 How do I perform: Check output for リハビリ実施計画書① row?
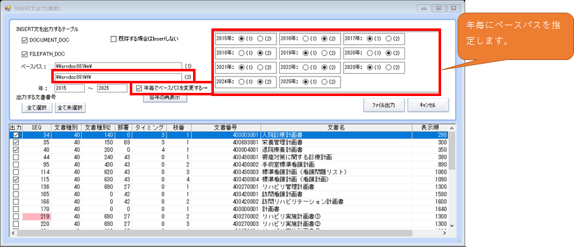15,217
